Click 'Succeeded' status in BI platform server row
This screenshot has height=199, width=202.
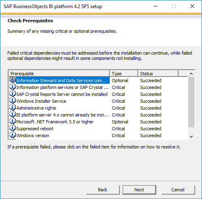point(151,115)
